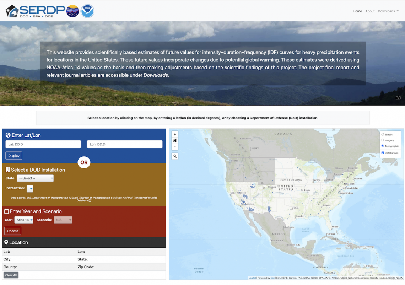Click the SERDP logo
Image resolution: width=405 pixels, height=285 pixels.
(x=36, y=11)
